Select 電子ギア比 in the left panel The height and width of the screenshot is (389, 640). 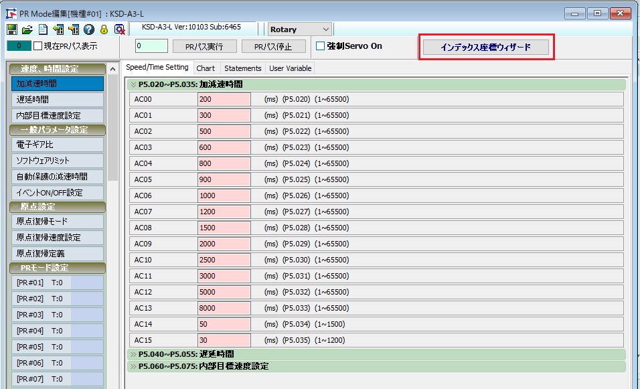click(x=58, y=145)
